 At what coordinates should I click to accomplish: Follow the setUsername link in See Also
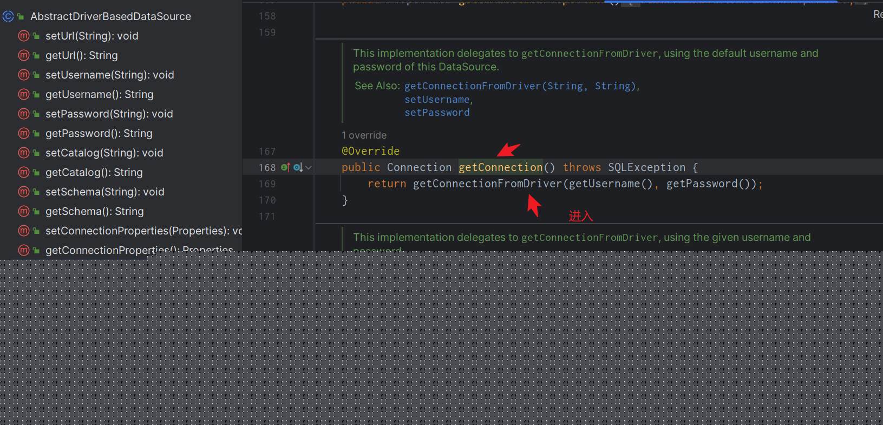(x=437, y=100)
